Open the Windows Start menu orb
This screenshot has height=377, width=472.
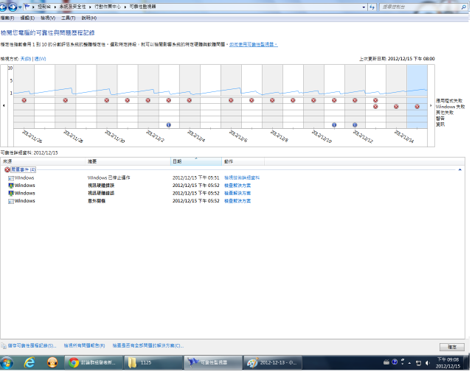(7, 364)
